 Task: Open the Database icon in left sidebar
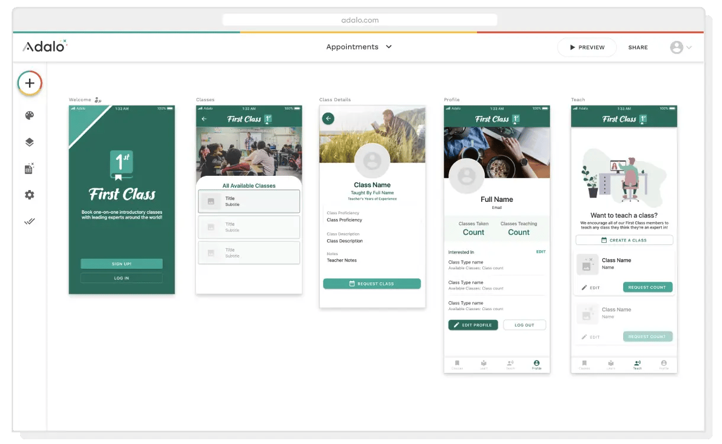[30, 169]
